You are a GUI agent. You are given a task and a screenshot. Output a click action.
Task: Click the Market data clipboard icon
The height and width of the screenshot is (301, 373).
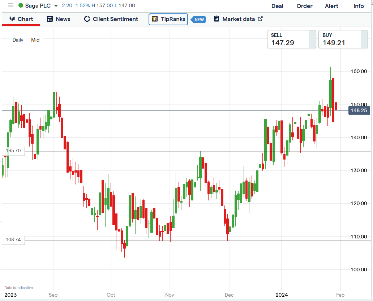pyautogui.click(x=216, y=18)
